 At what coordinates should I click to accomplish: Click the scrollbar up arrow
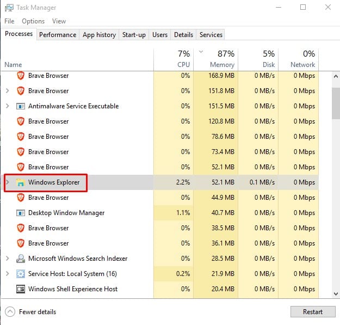tap(336, 76)
